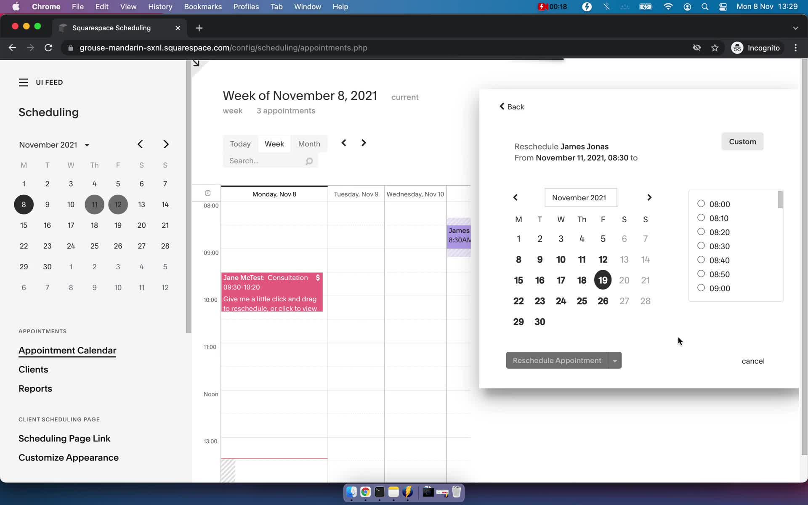
Task: Click the page's main vertical scrollbar
Action: 804,257
